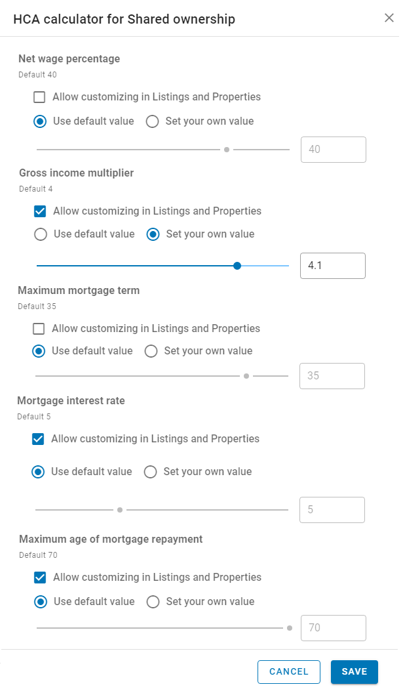Tick Allow customizing under Maximum mortgage term
The width and height of the screenshot is (403, 695).
39,328
